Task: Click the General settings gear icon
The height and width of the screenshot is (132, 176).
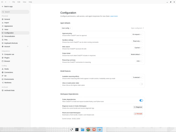Action: [x=3, y=19]
